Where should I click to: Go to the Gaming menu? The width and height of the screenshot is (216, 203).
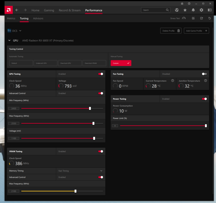[x=49, y=10]
